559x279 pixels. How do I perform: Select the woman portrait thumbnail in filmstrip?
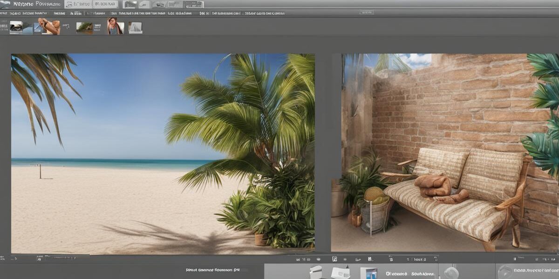(115, 27)
